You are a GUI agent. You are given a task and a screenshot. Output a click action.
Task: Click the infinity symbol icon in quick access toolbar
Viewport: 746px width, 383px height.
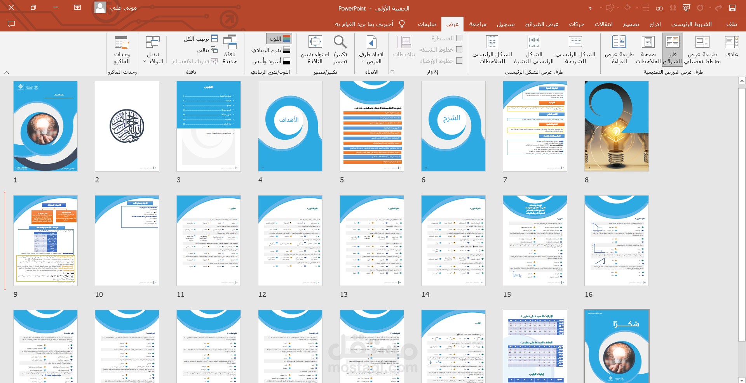pos(659,8)
